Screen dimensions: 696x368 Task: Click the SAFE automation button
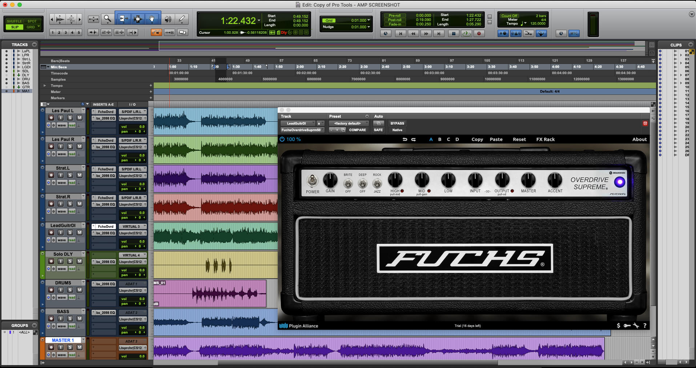click(x=378, y=130)
